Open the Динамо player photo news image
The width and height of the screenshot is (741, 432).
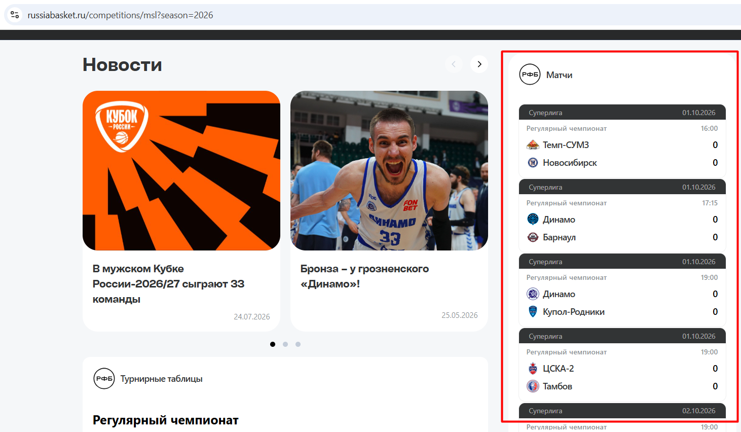[389, 170]
